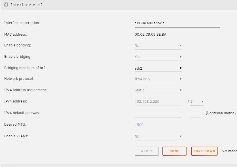Click the Enable VLANs label
Screen dimensions: 237x167
16,136
